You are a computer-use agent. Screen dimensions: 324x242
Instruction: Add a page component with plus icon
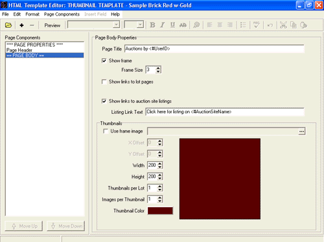21,25
